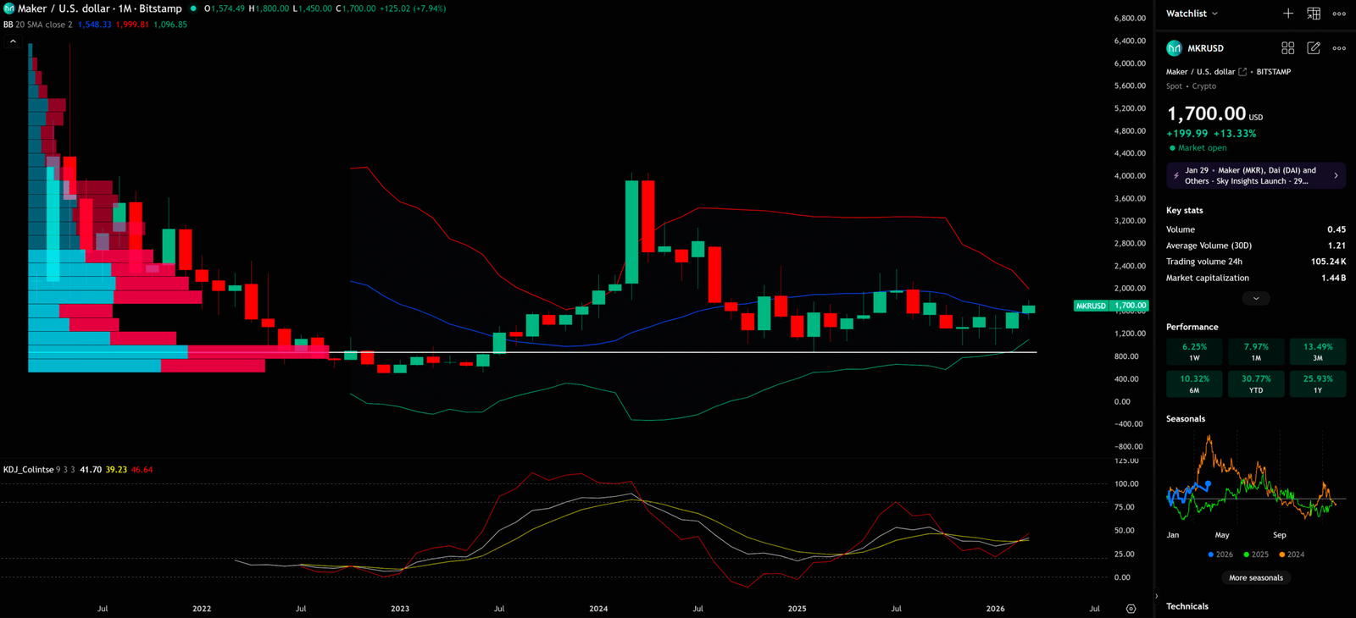Expand the Key stats section
The width and height of the screenshot is (1356, 618).
pos(1256,298)
